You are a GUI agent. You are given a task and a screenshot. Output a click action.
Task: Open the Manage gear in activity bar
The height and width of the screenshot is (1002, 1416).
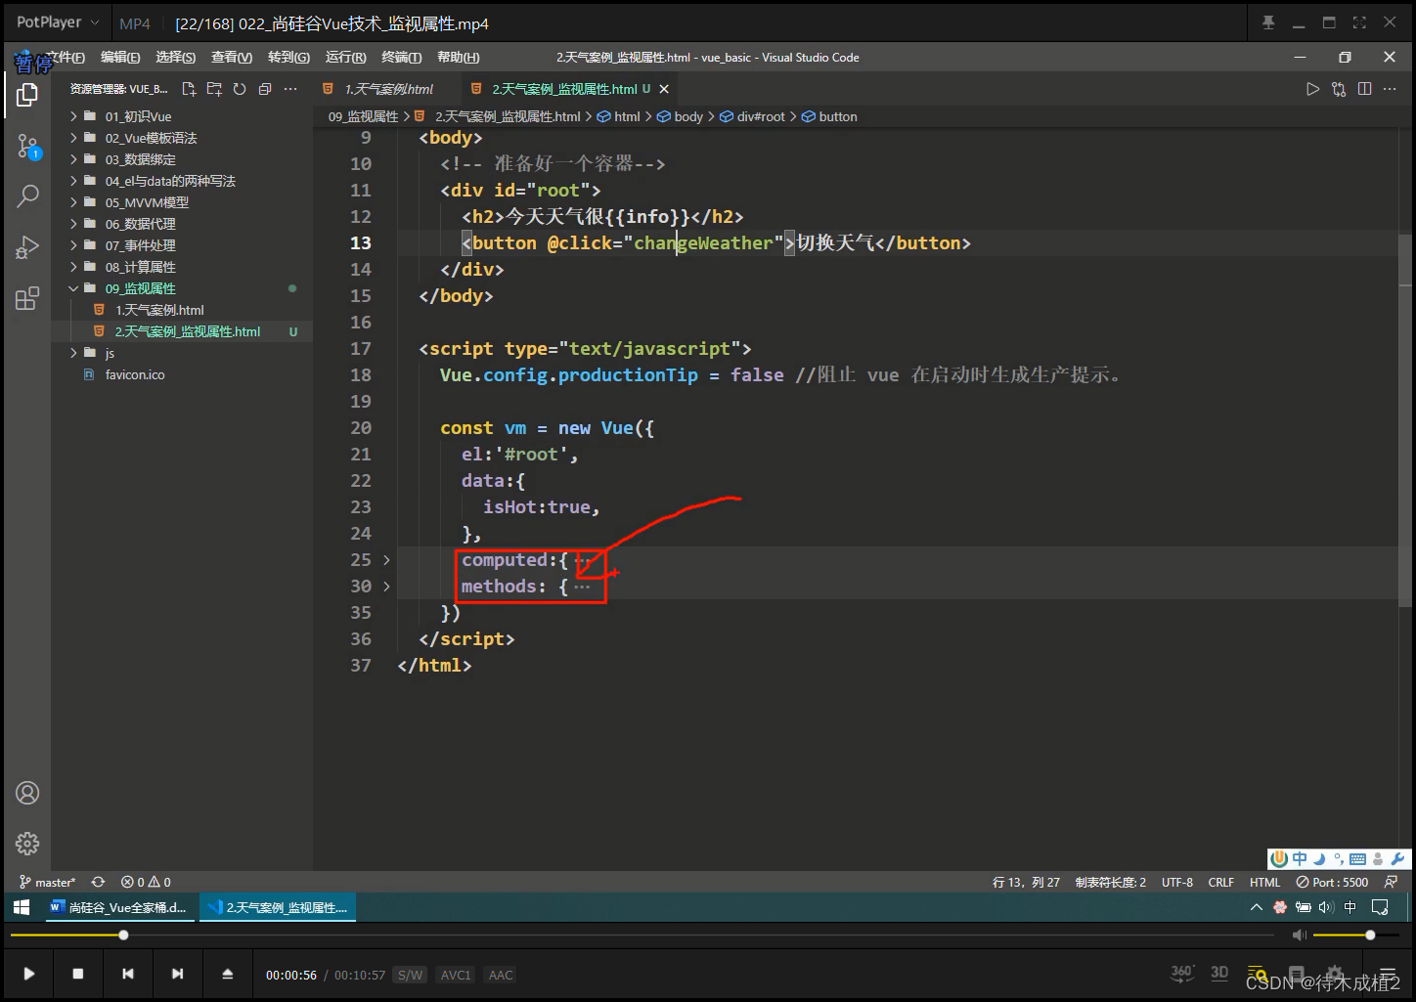click(27, 843)
